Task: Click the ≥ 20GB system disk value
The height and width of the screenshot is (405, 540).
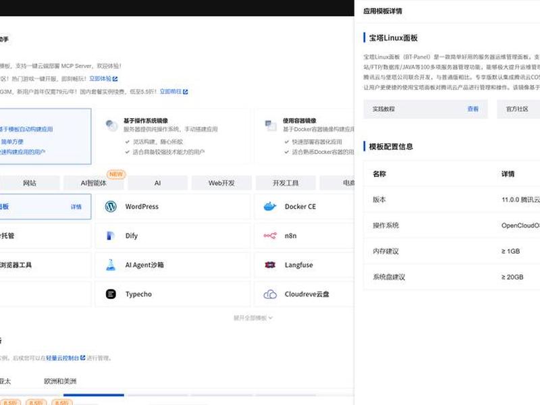Action: [512, 277]
